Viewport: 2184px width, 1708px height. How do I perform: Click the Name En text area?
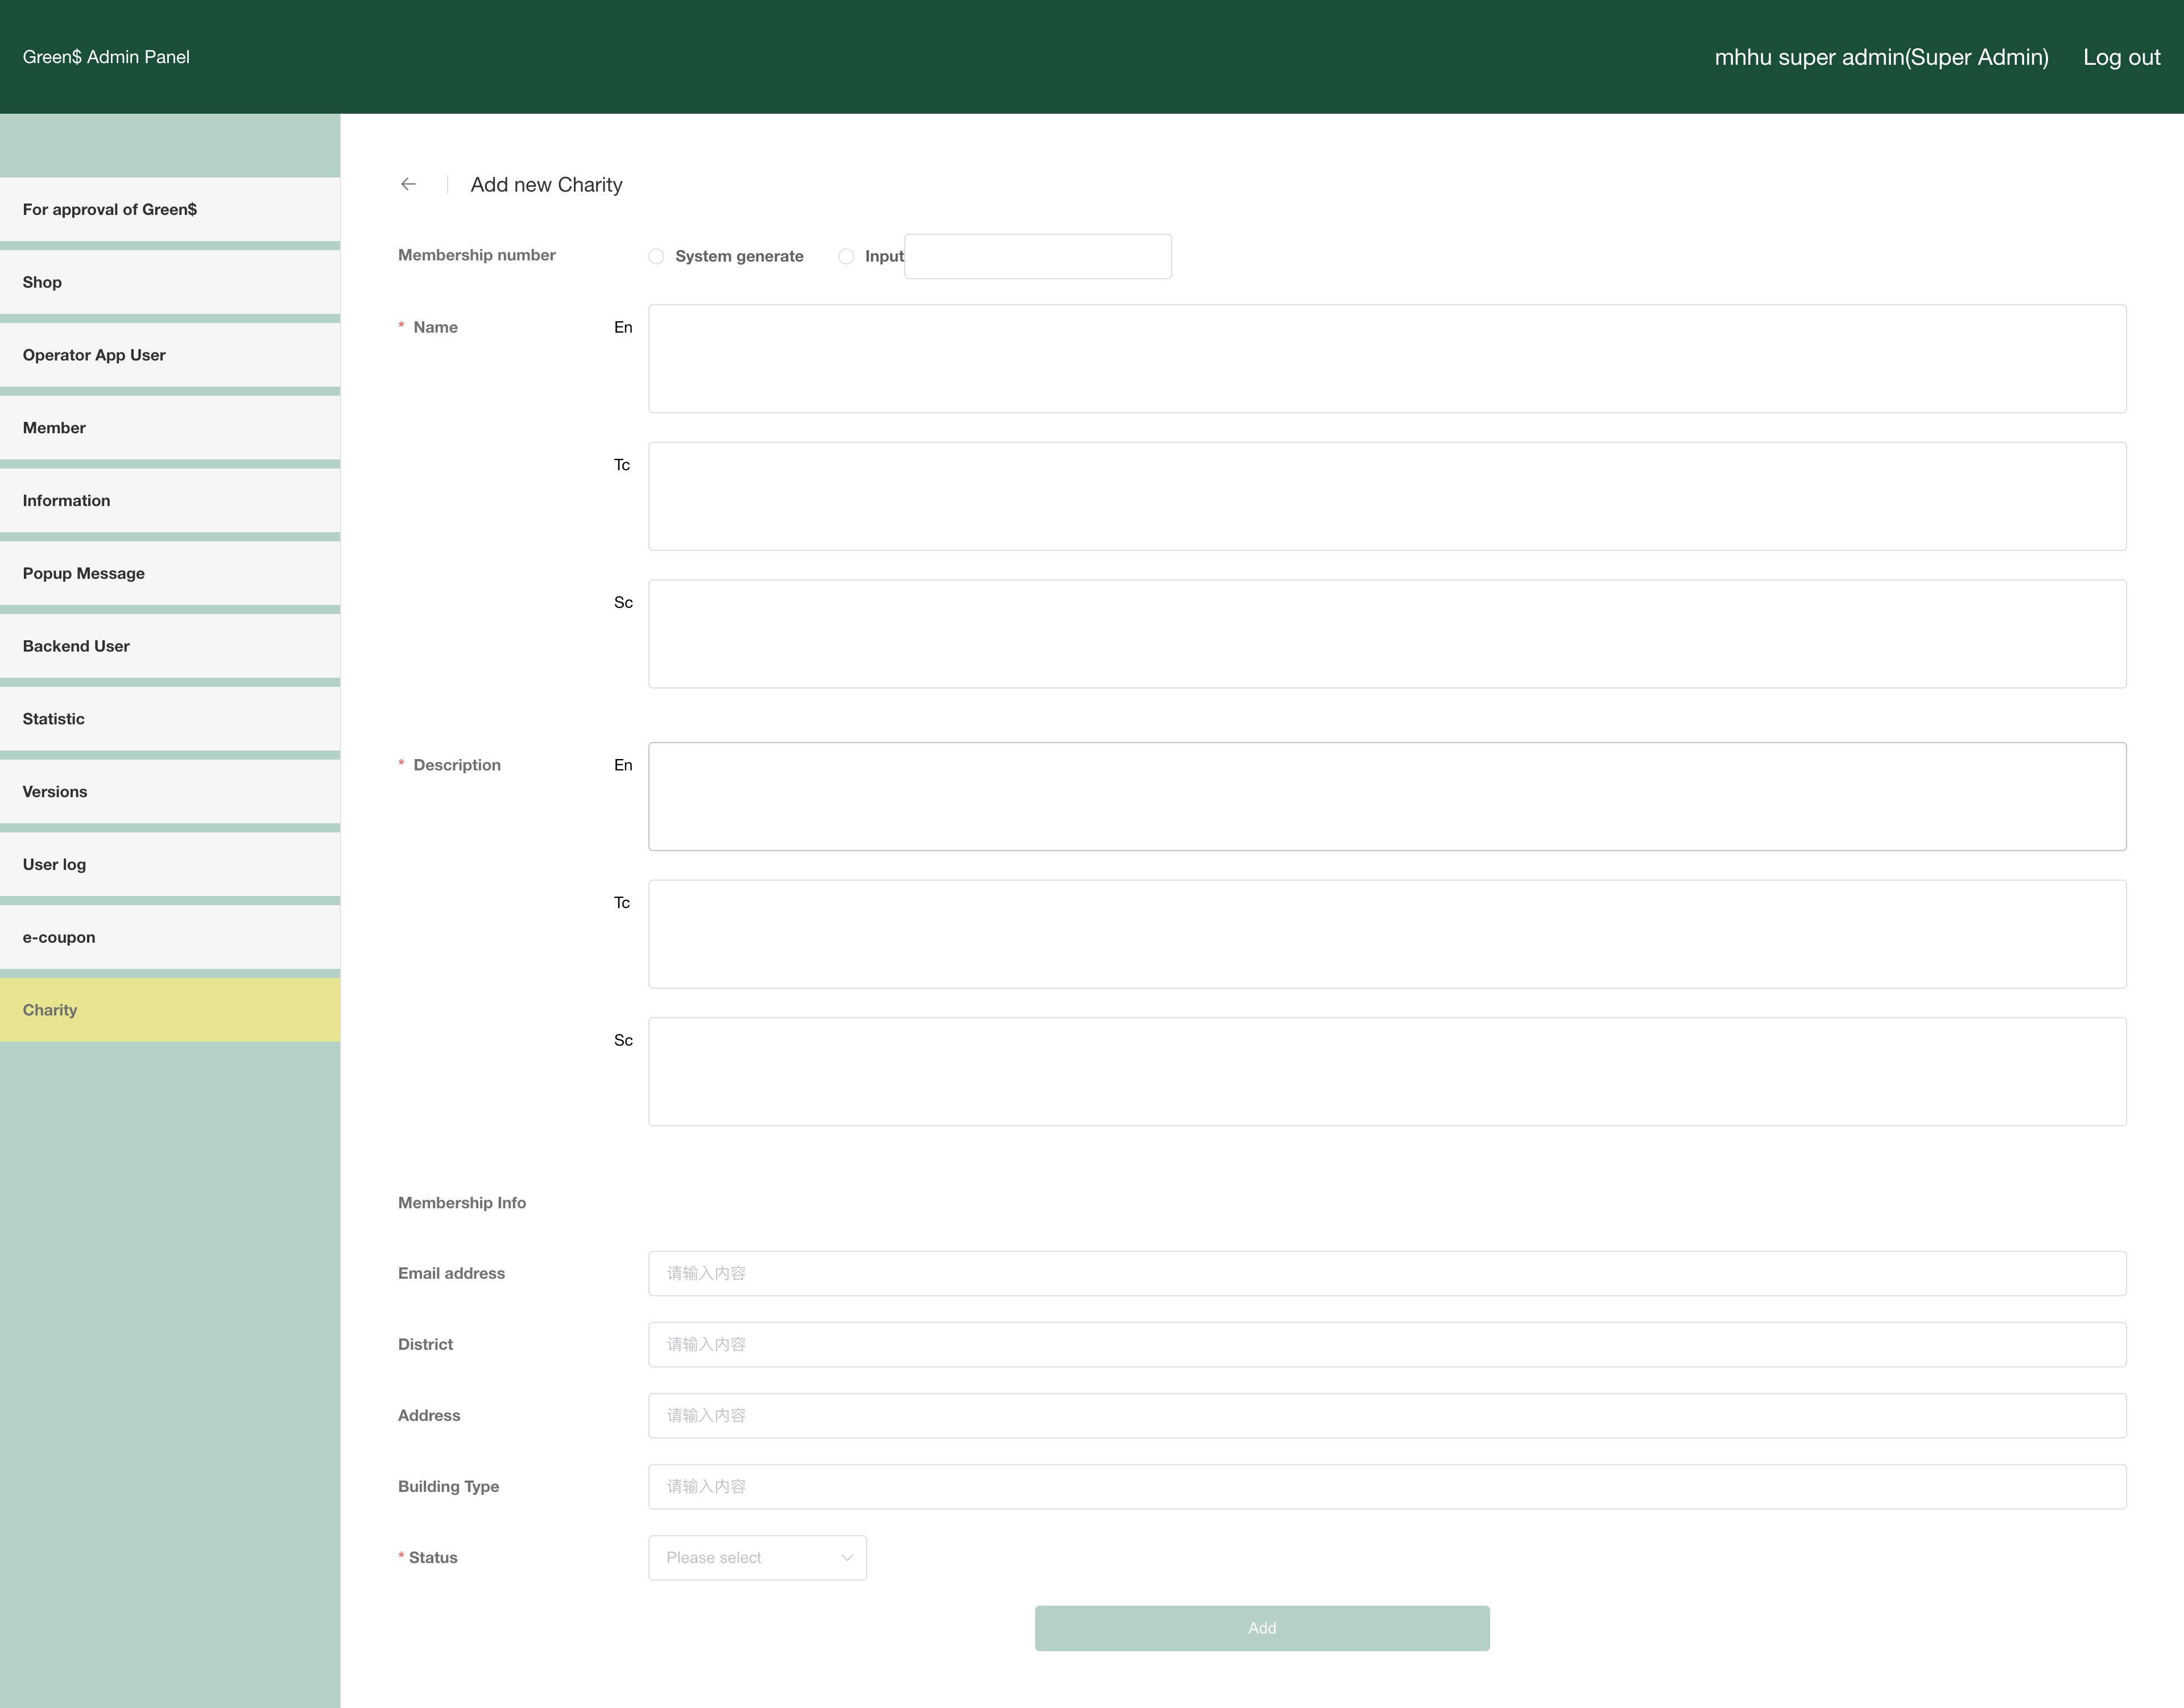pyautogui.click(x=1387, y=359)
